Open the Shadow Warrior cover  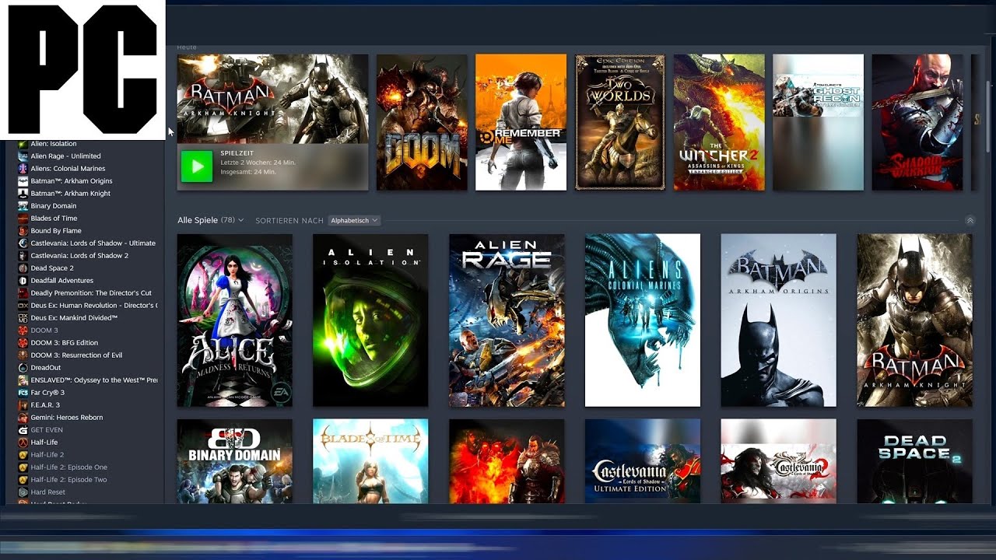click(x=917, y=122)
